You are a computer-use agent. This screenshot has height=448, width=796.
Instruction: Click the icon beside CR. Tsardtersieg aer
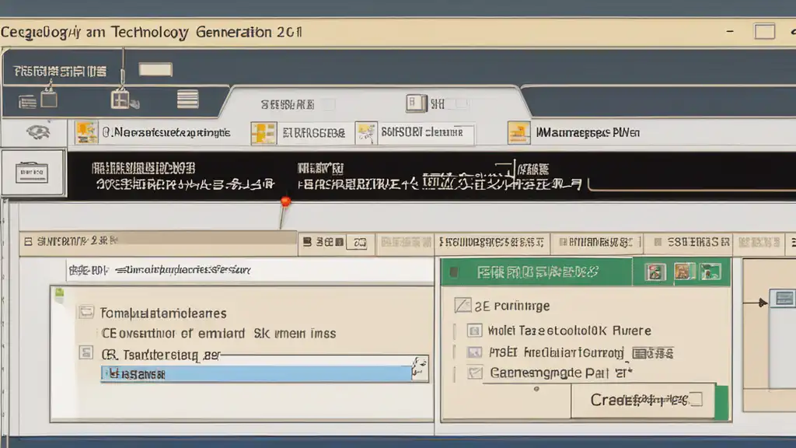click(x=86, y=352)
